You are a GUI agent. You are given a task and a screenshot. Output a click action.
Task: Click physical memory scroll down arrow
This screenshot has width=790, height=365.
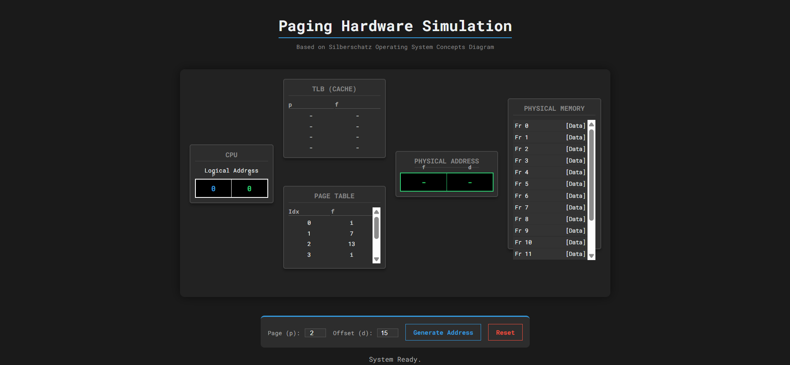click(591, 256)
